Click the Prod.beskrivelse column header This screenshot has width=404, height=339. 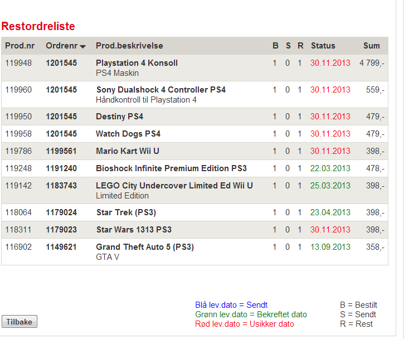129,46
